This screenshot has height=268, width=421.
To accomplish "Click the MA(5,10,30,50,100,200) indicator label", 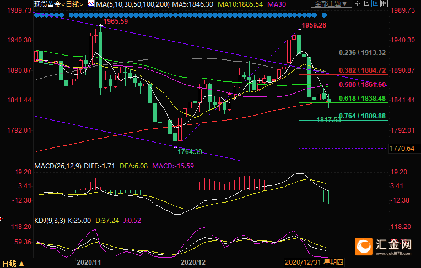I will point(133,4).
